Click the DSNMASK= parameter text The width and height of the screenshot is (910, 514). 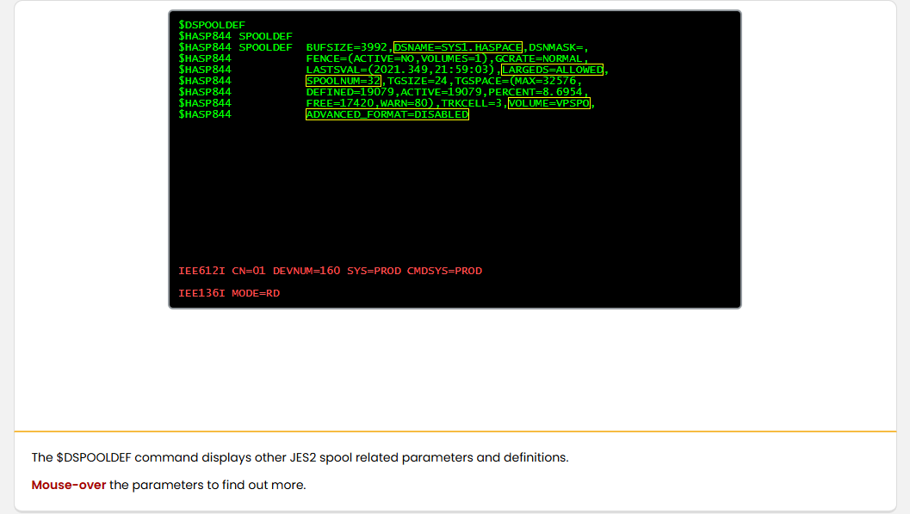(556, 47)
